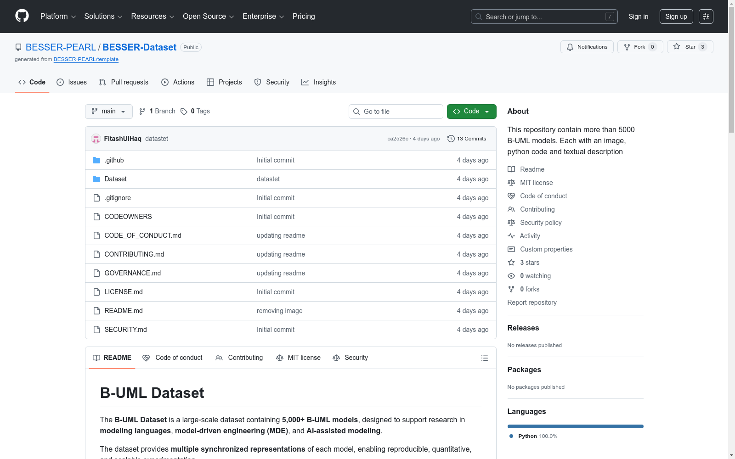Click the Notifications bell button

[587, 47]
